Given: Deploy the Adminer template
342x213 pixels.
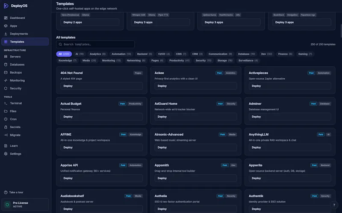Looking at the screenshot, I should pyautogui.click(x=290, y=117).
